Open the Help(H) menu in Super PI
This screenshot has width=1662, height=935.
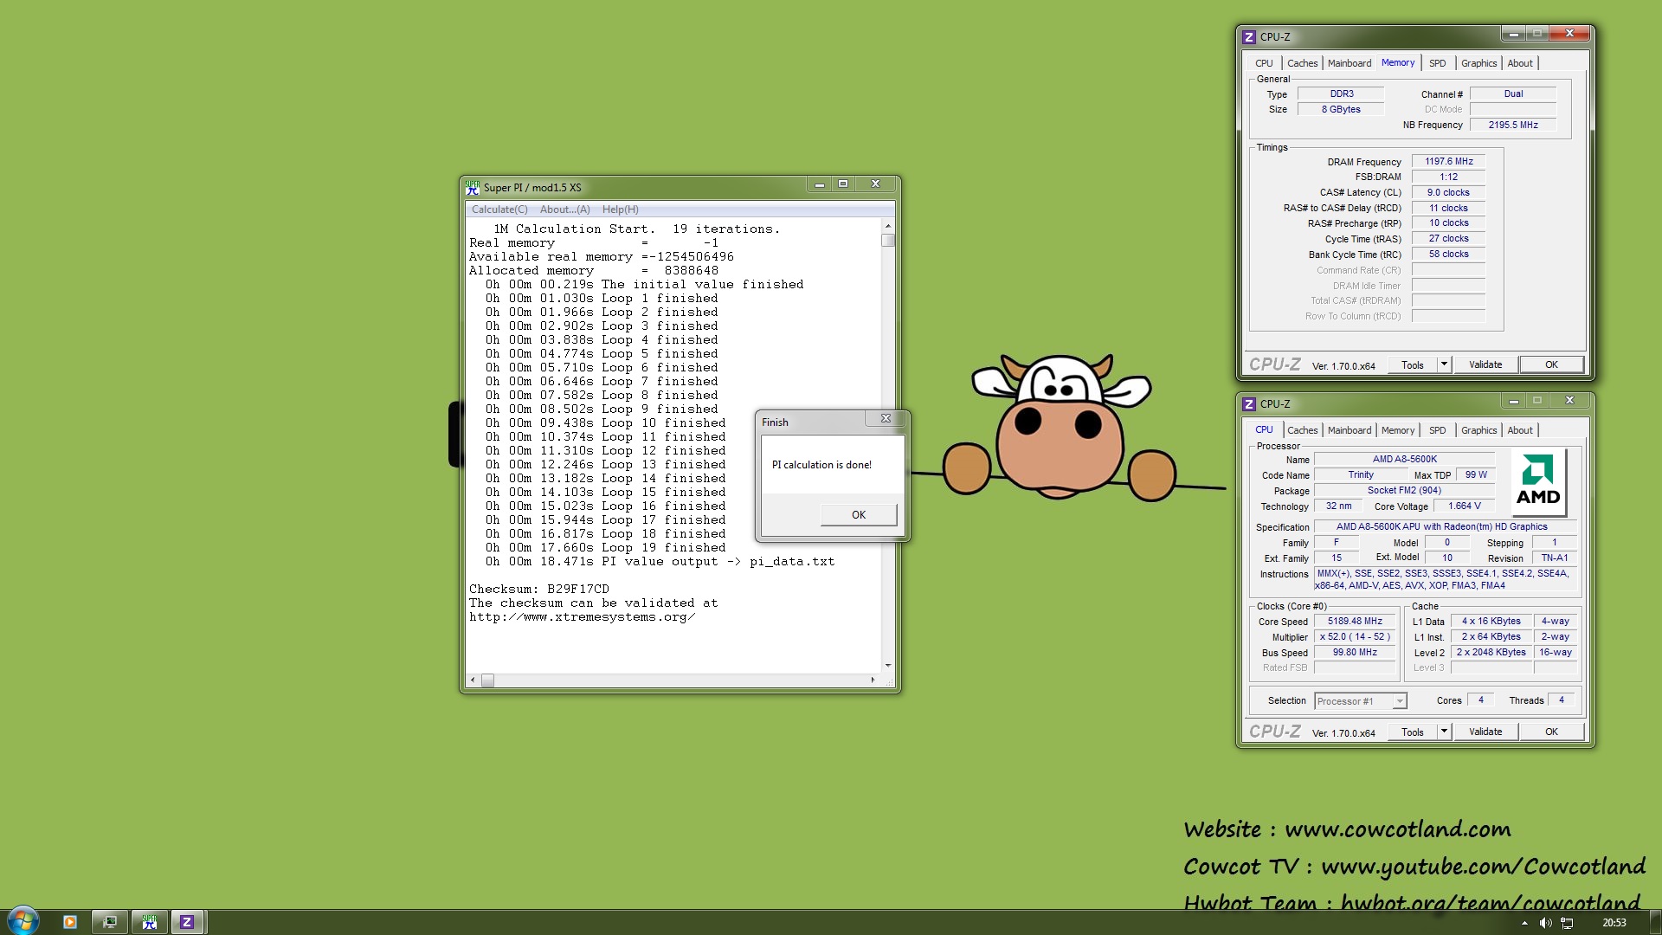[x=620, y=210]
